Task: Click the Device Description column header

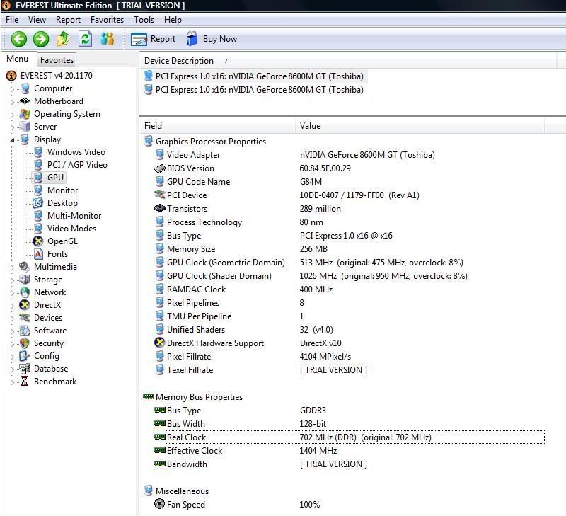Action: (x=179, y=61)
